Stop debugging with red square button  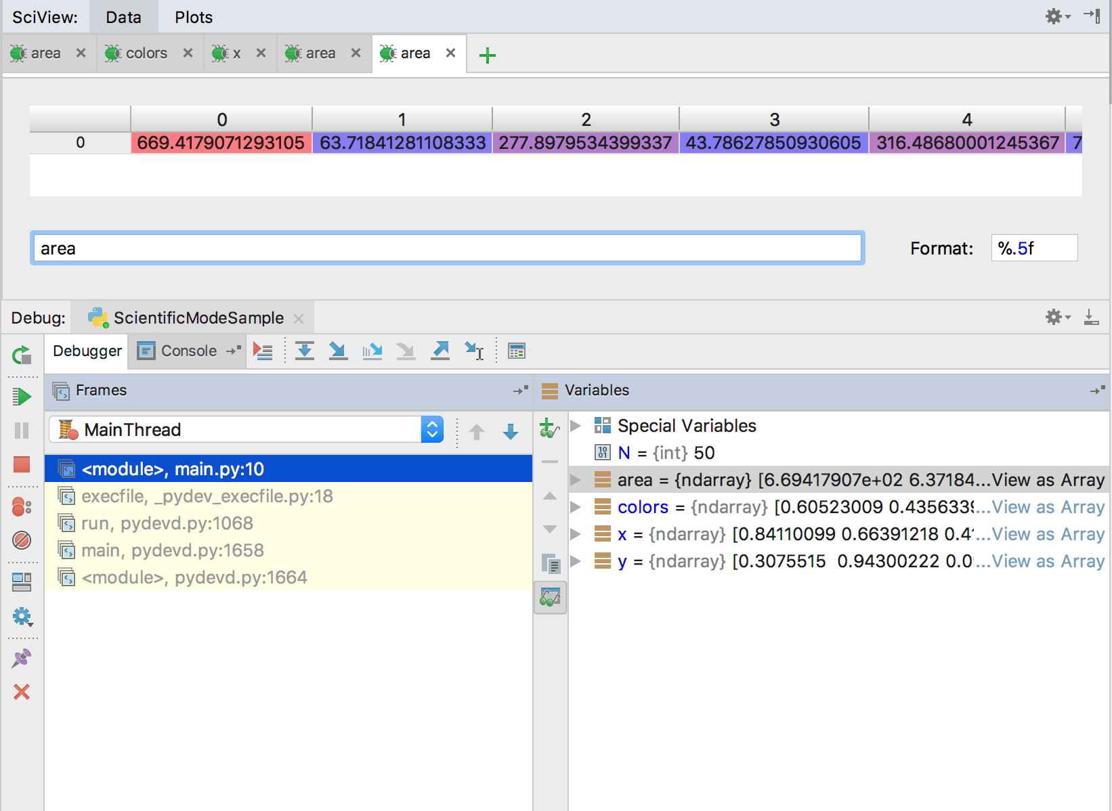pos(22,464)
